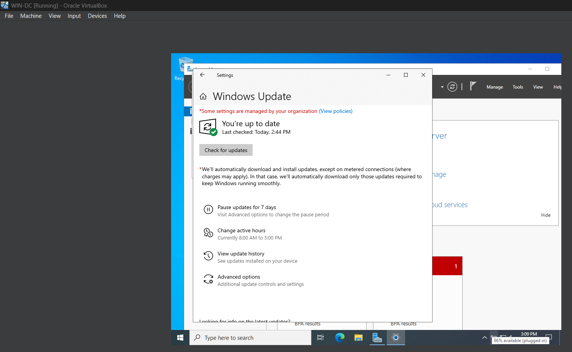The width and height of the screenshot is (572, 352).
Task: Open Server Manager notifications flag
Action: tap(473, 86)
